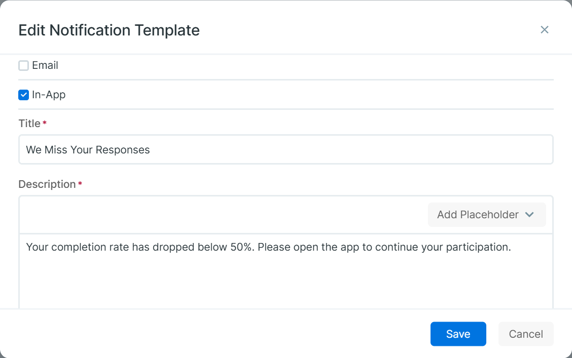Click on 'We Miss Your Responses' text

(x=88, y=150)
